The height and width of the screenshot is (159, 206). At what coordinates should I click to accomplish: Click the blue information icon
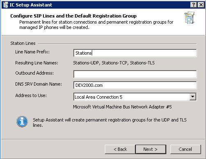[x=22, y=121]
